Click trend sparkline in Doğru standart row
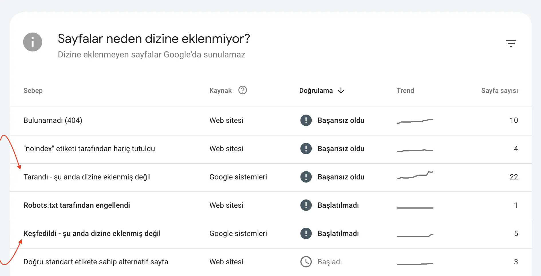 (415, 264)
